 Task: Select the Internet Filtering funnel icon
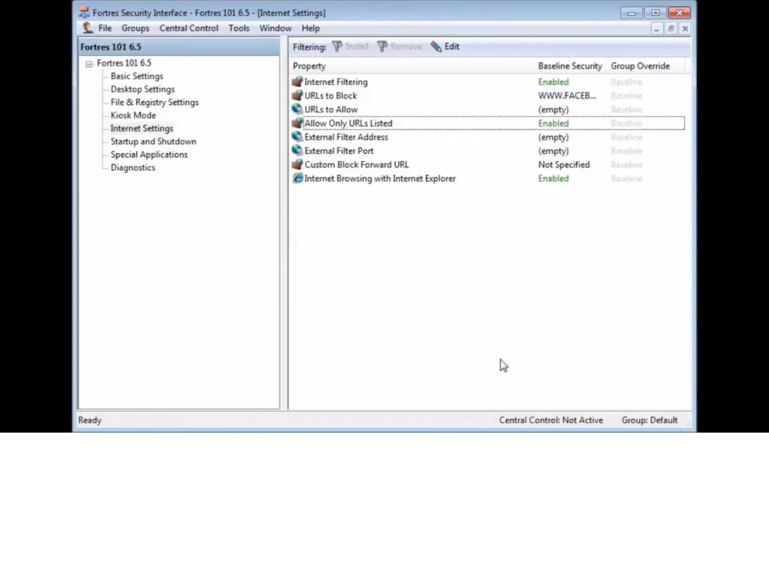[298, 82]
